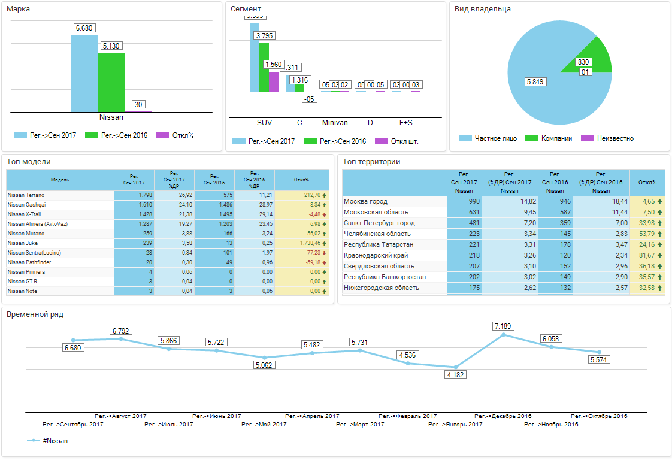
Task: Click the up arrow in Московская область row
Action: pos(659,213)
